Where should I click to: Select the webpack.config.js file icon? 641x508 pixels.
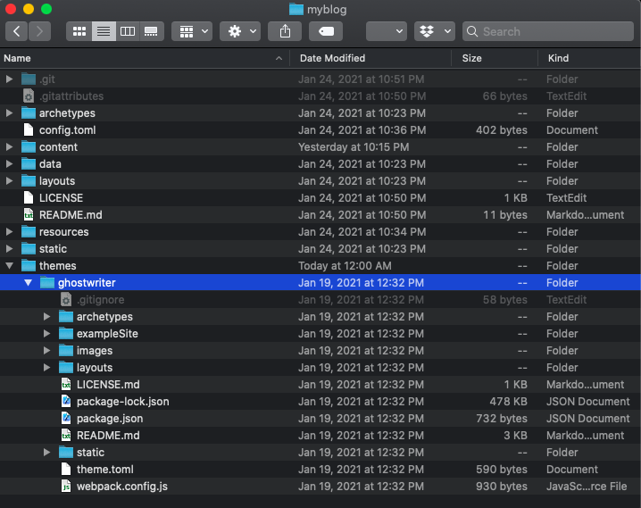tap(66, 486)
